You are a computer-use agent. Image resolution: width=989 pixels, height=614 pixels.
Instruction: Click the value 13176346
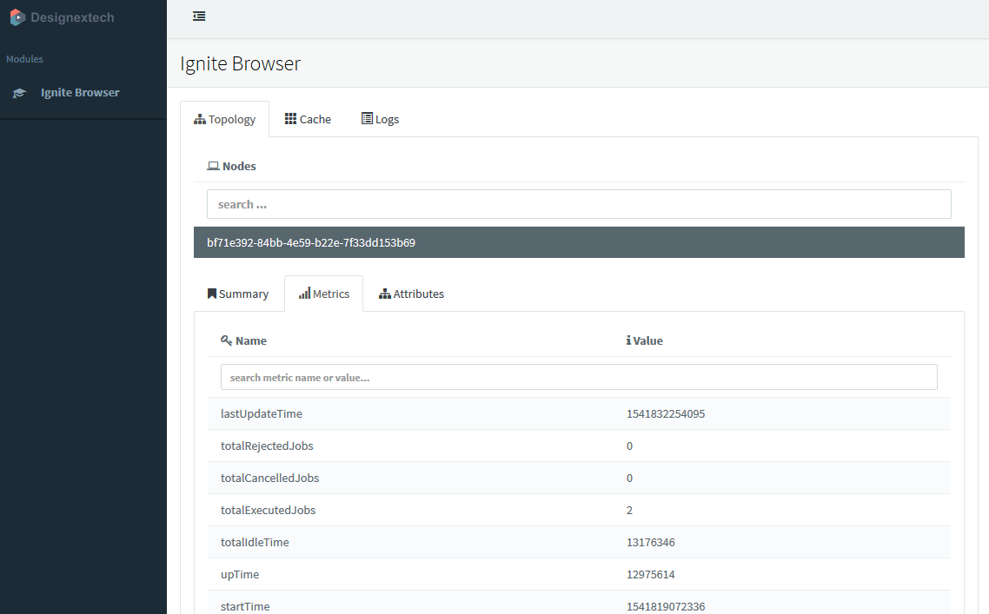pos(650,543)
